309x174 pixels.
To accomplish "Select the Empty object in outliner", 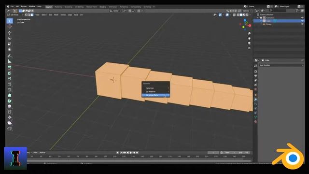I will (269, 24).
